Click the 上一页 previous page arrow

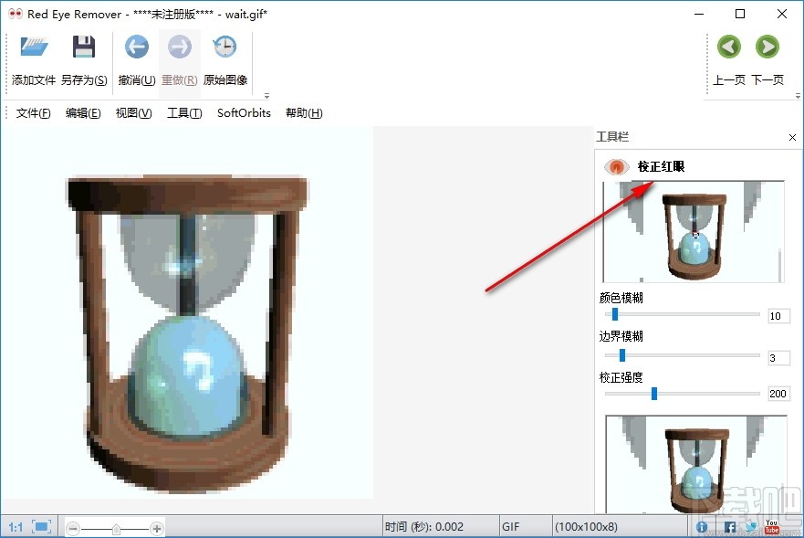tap(729, 47)
